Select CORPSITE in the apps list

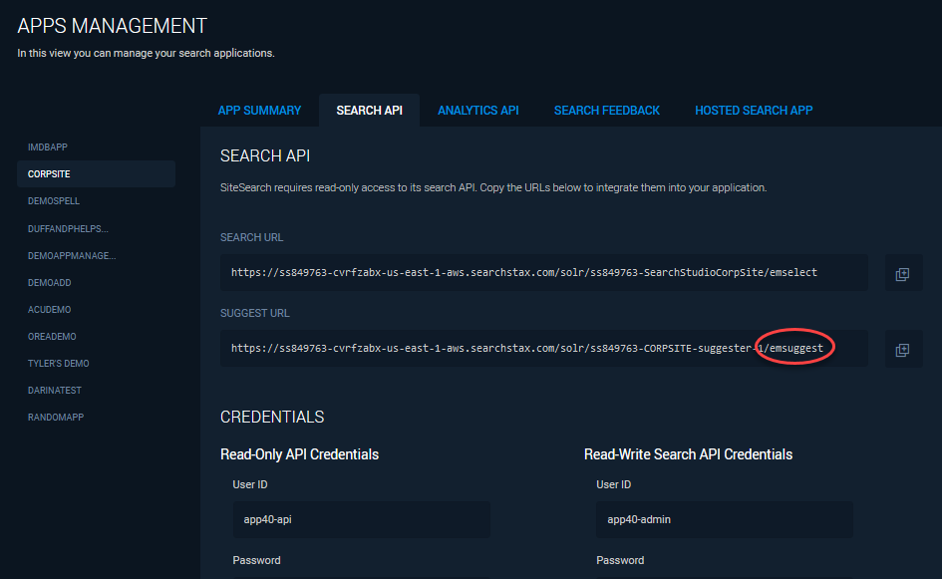96,174
